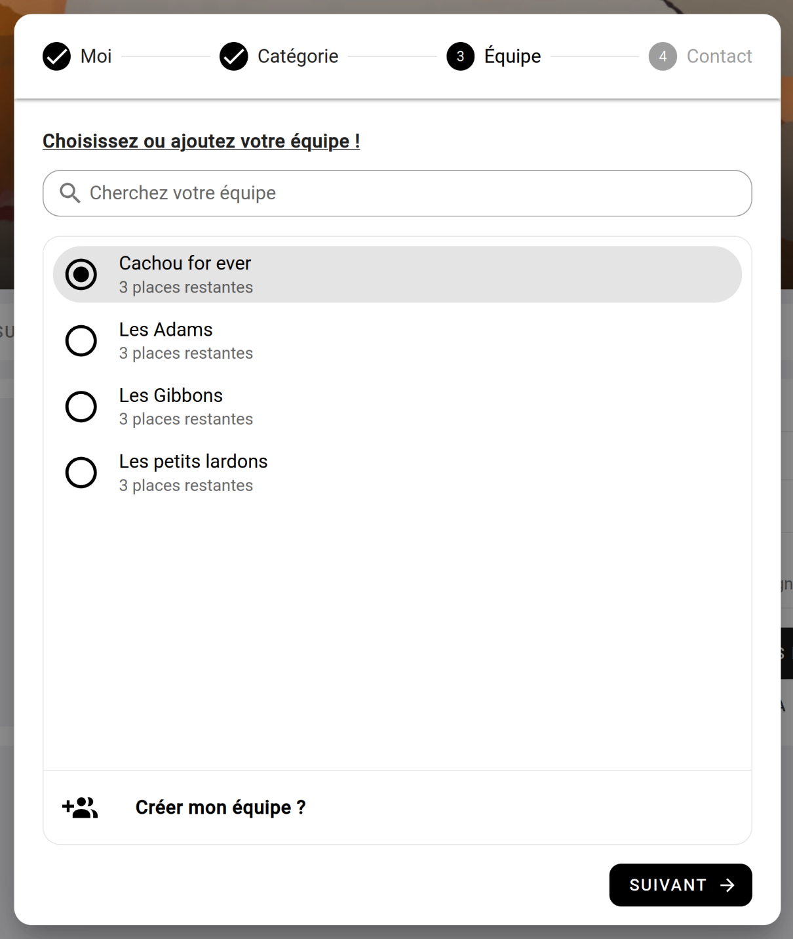Click the magnifying glass search icon

(x=70, y=193)
